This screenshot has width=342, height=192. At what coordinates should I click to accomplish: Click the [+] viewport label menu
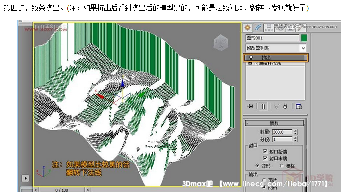click(38, 26)
